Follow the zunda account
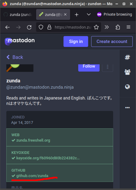 coord(89,68)
